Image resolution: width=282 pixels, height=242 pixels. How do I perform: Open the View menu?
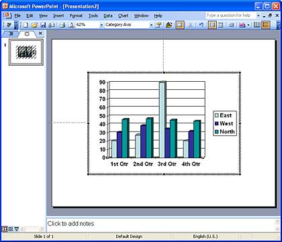tap(43, 16)
